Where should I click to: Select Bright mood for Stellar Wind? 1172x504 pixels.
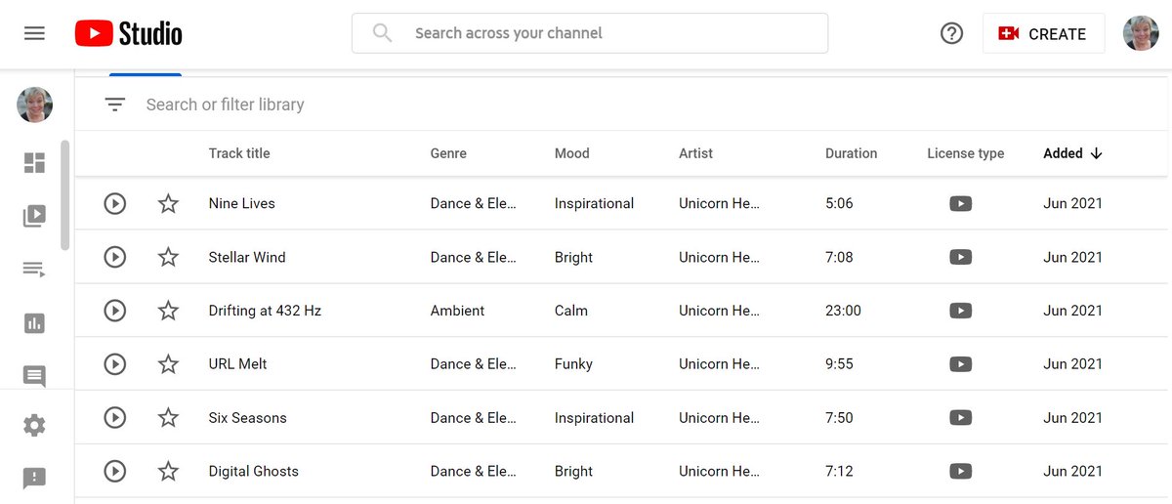(x=573, y=257)
